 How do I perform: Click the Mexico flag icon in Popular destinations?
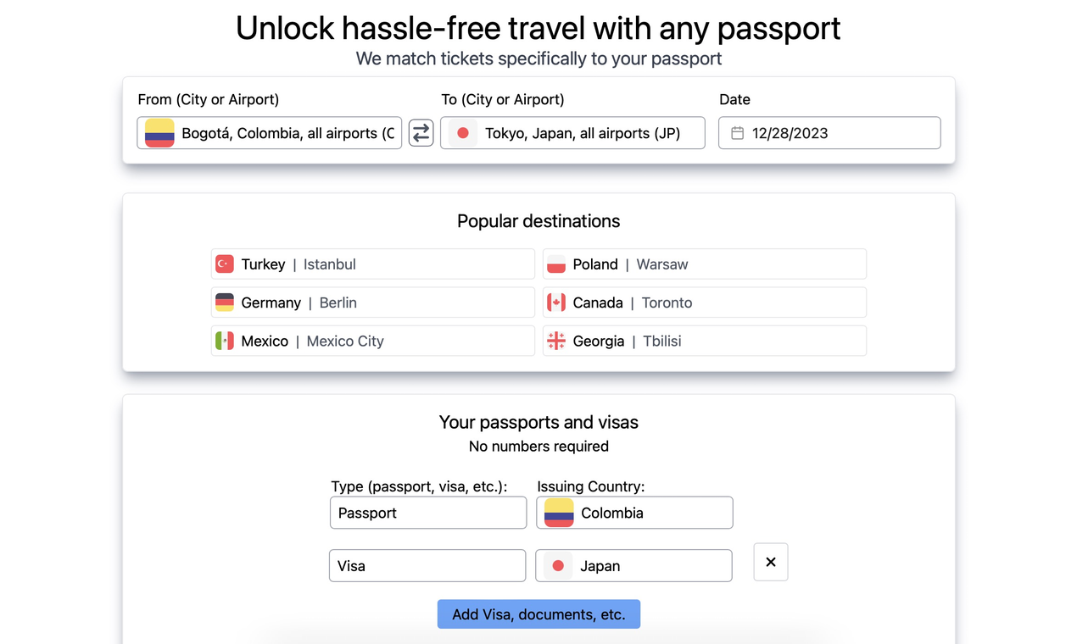(x=223, y=341)
